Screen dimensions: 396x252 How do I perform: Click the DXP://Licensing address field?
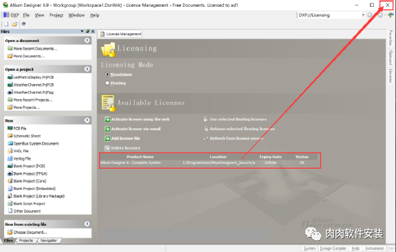329,15
